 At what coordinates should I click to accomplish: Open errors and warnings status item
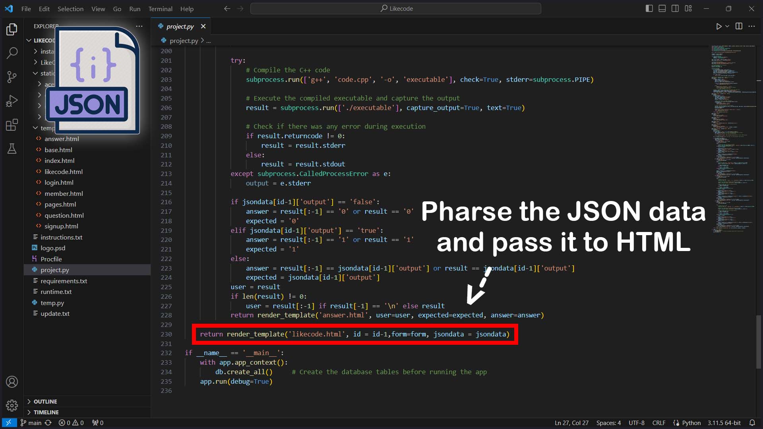71,423
